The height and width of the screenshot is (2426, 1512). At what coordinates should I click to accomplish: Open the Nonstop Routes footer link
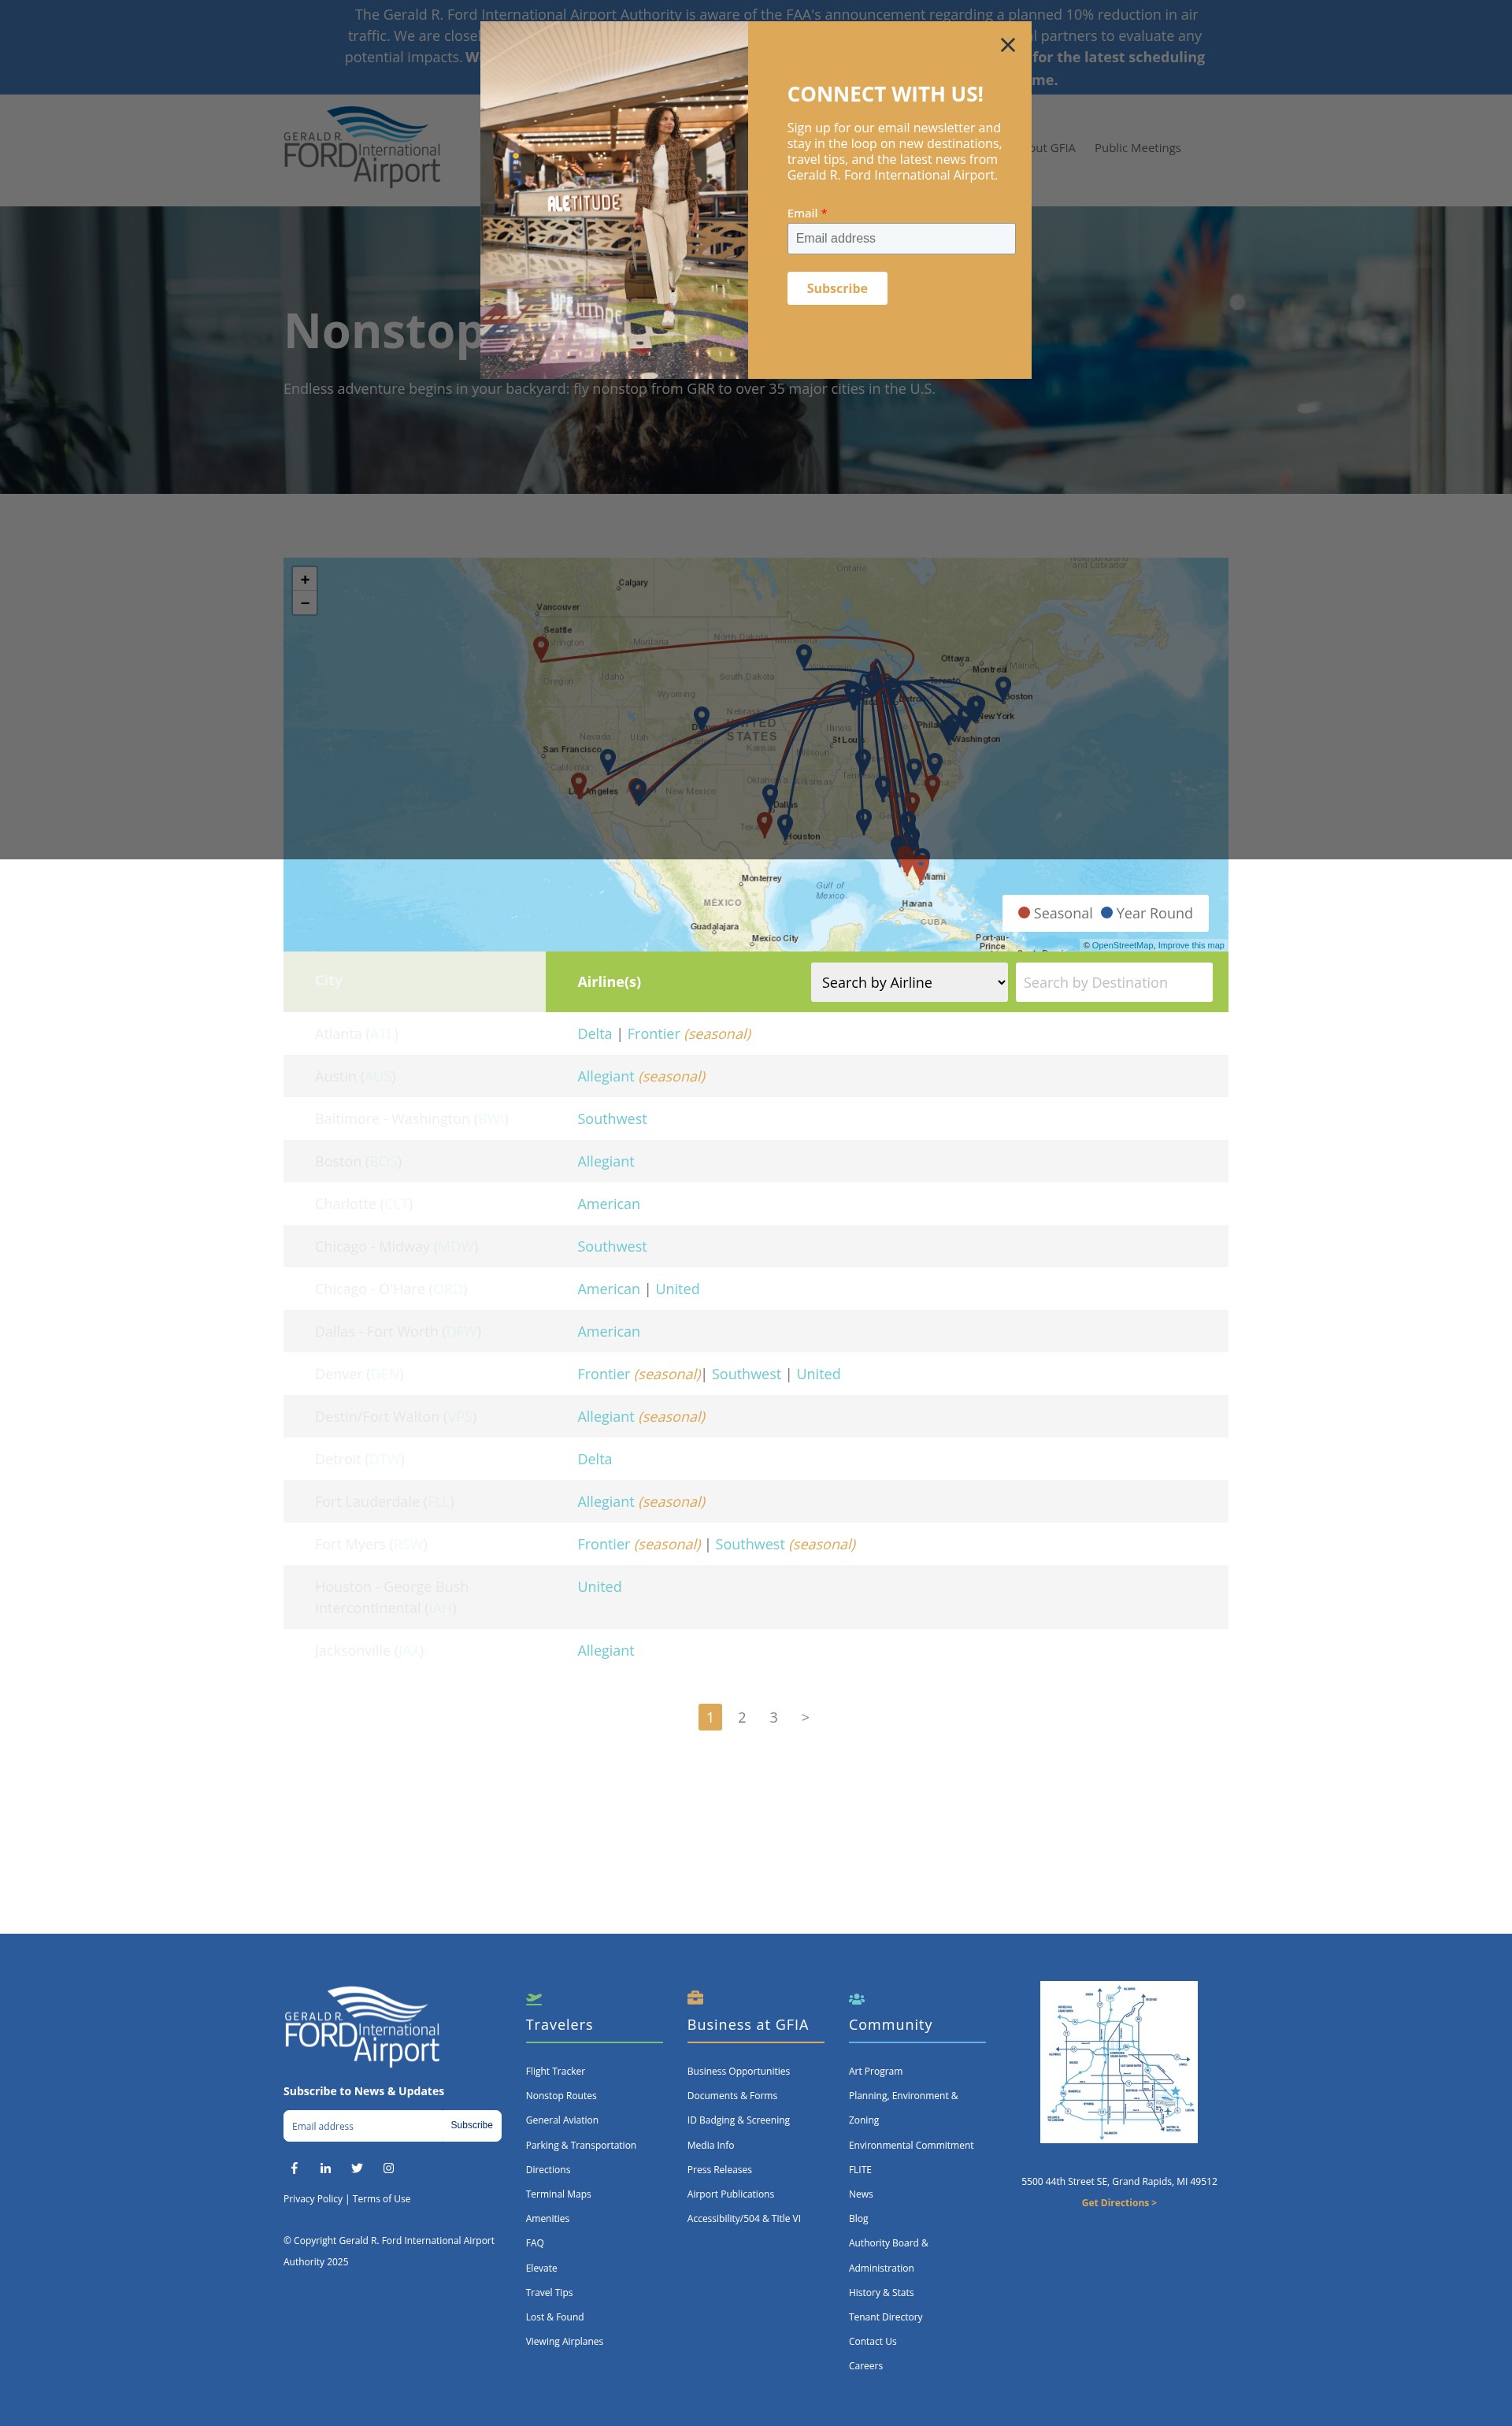[561, 2095]
